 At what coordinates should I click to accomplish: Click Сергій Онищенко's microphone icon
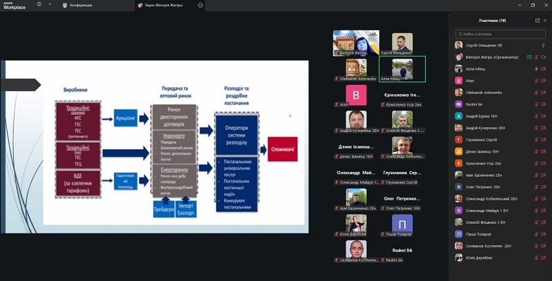click(x=544, y=46)
